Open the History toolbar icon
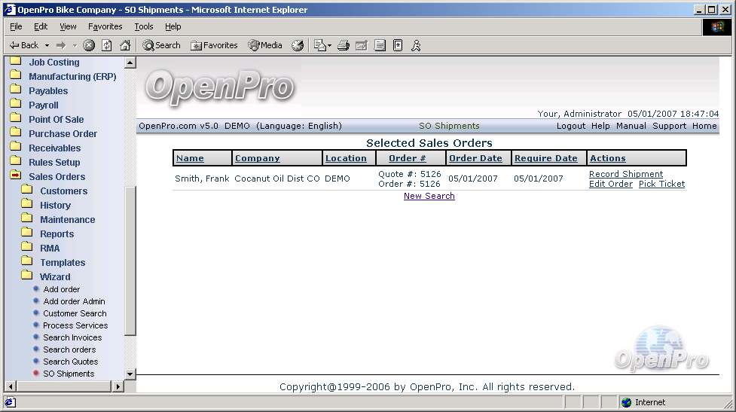736x412 pixels. (298, 45)
